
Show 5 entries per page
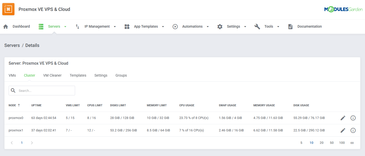(301, 143)
